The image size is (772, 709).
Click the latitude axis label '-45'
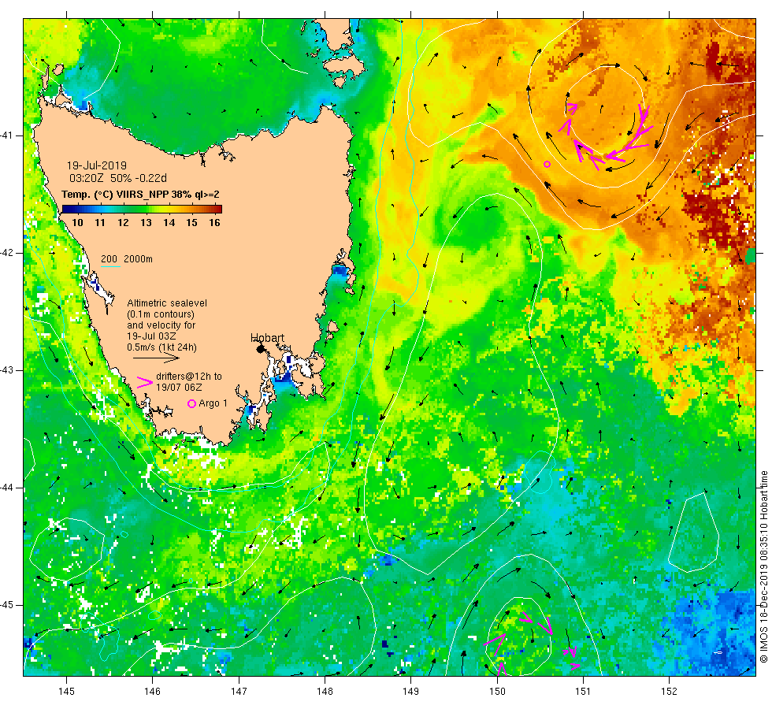[x=7, y=605]
